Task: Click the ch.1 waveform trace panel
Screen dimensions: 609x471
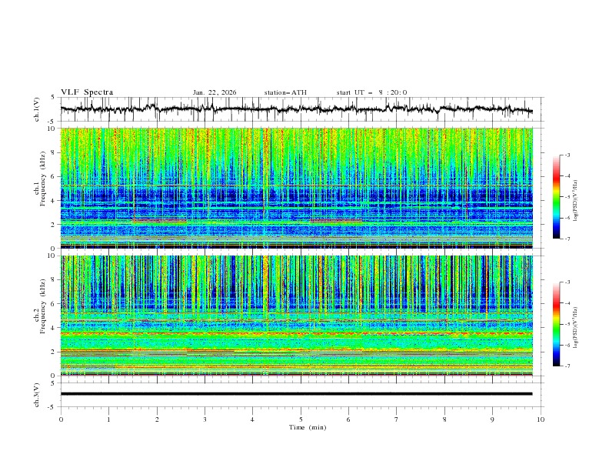Action: click(301, 109)
